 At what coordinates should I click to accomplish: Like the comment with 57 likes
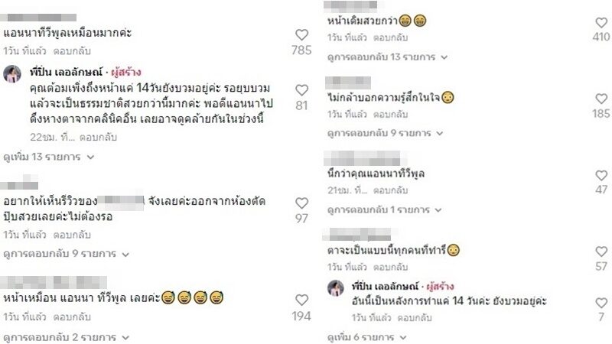[x=601, y=252]
